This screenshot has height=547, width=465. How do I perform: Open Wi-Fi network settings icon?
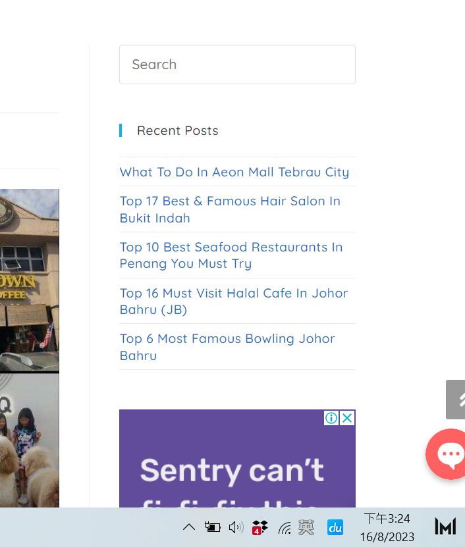coord(285,527)
